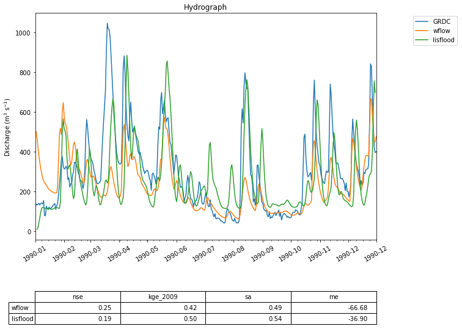The width and height of the screenshot is (462, 329).
Task: Click the sa column header in the table
Action: tap(248, 297)
